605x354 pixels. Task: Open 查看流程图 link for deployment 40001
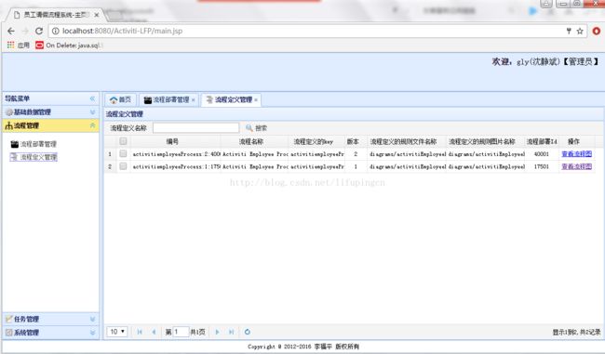(576, 154)
